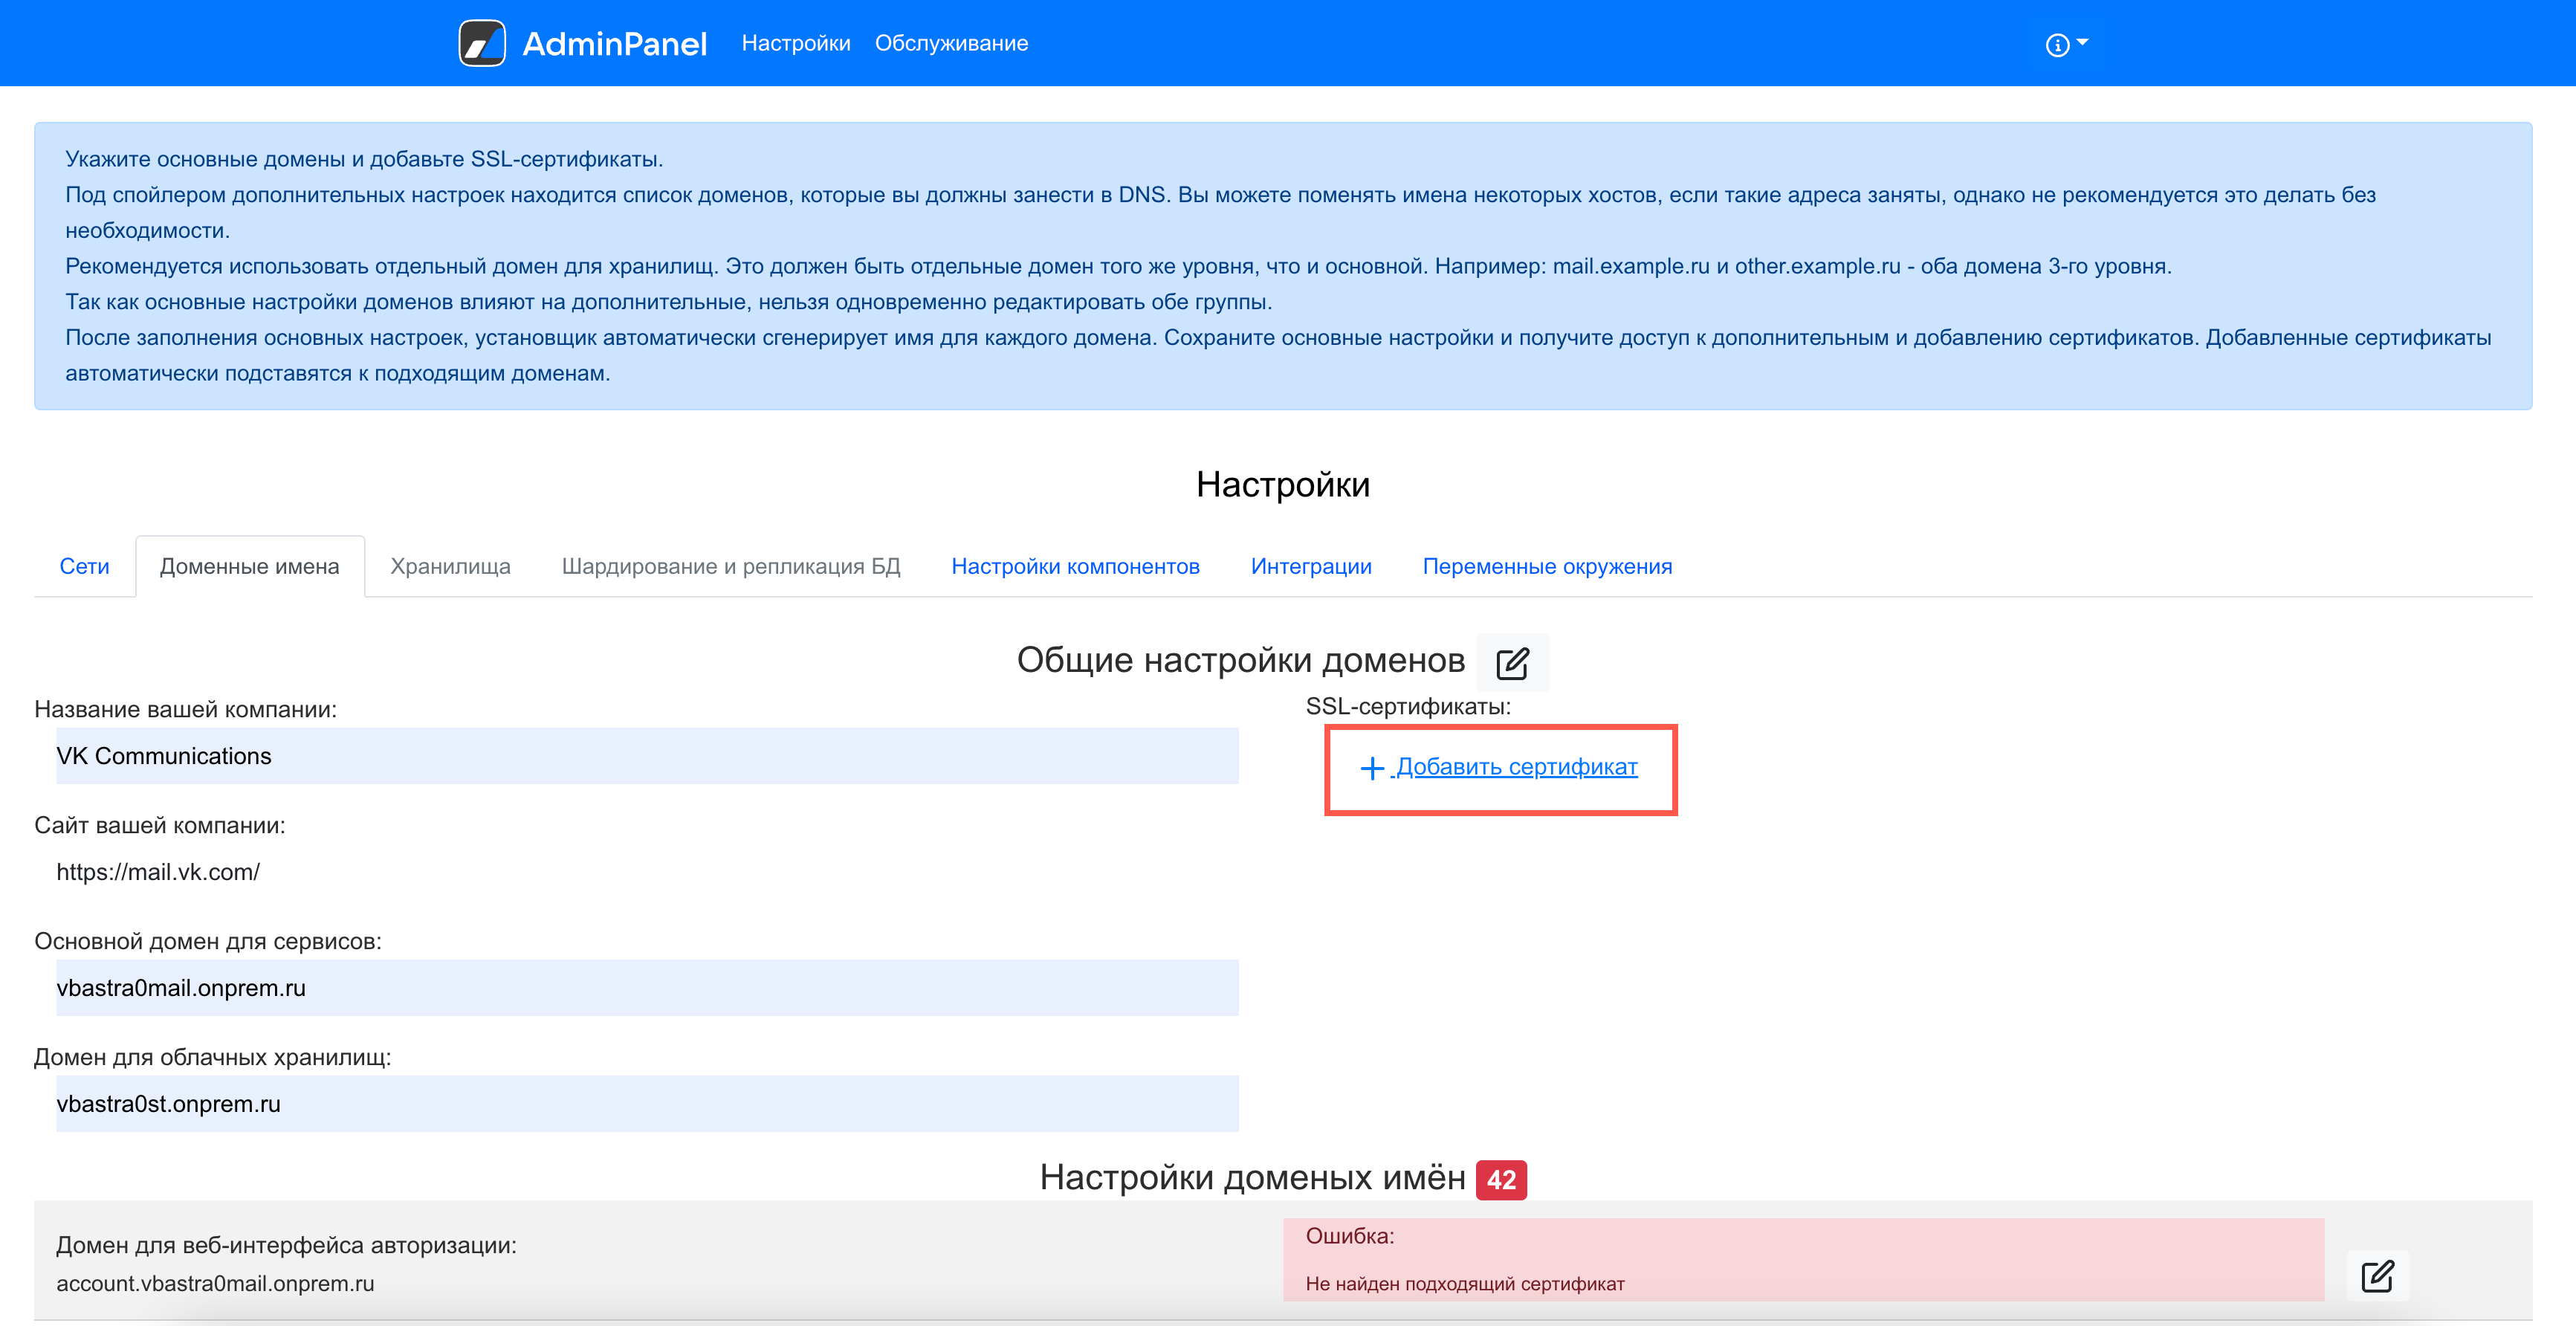
Task: Click the 'Основной домен для сервисов' label
Action: click(208, 941)
